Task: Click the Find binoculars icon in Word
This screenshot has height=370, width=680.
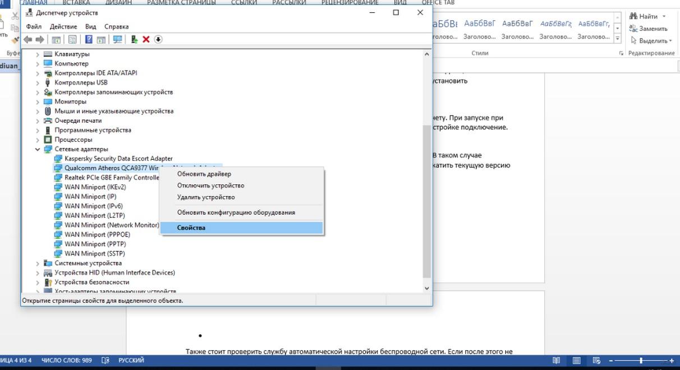Action: 633,16
